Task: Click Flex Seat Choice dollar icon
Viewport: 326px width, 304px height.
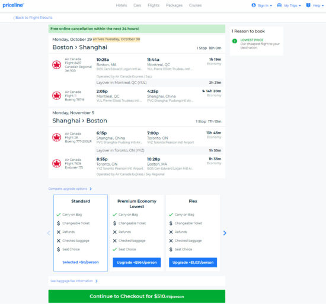Action: click(171, 249)
